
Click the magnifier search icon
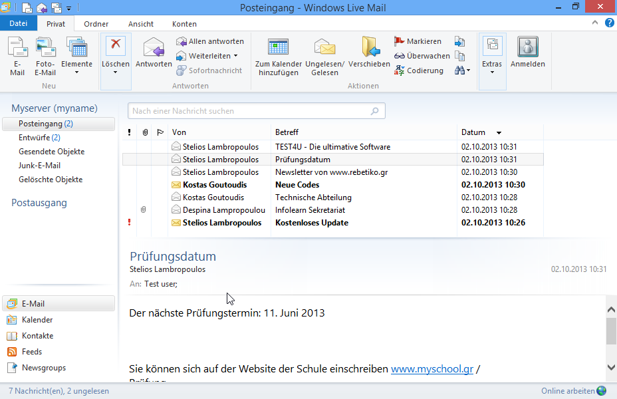(x=374, y=111)
